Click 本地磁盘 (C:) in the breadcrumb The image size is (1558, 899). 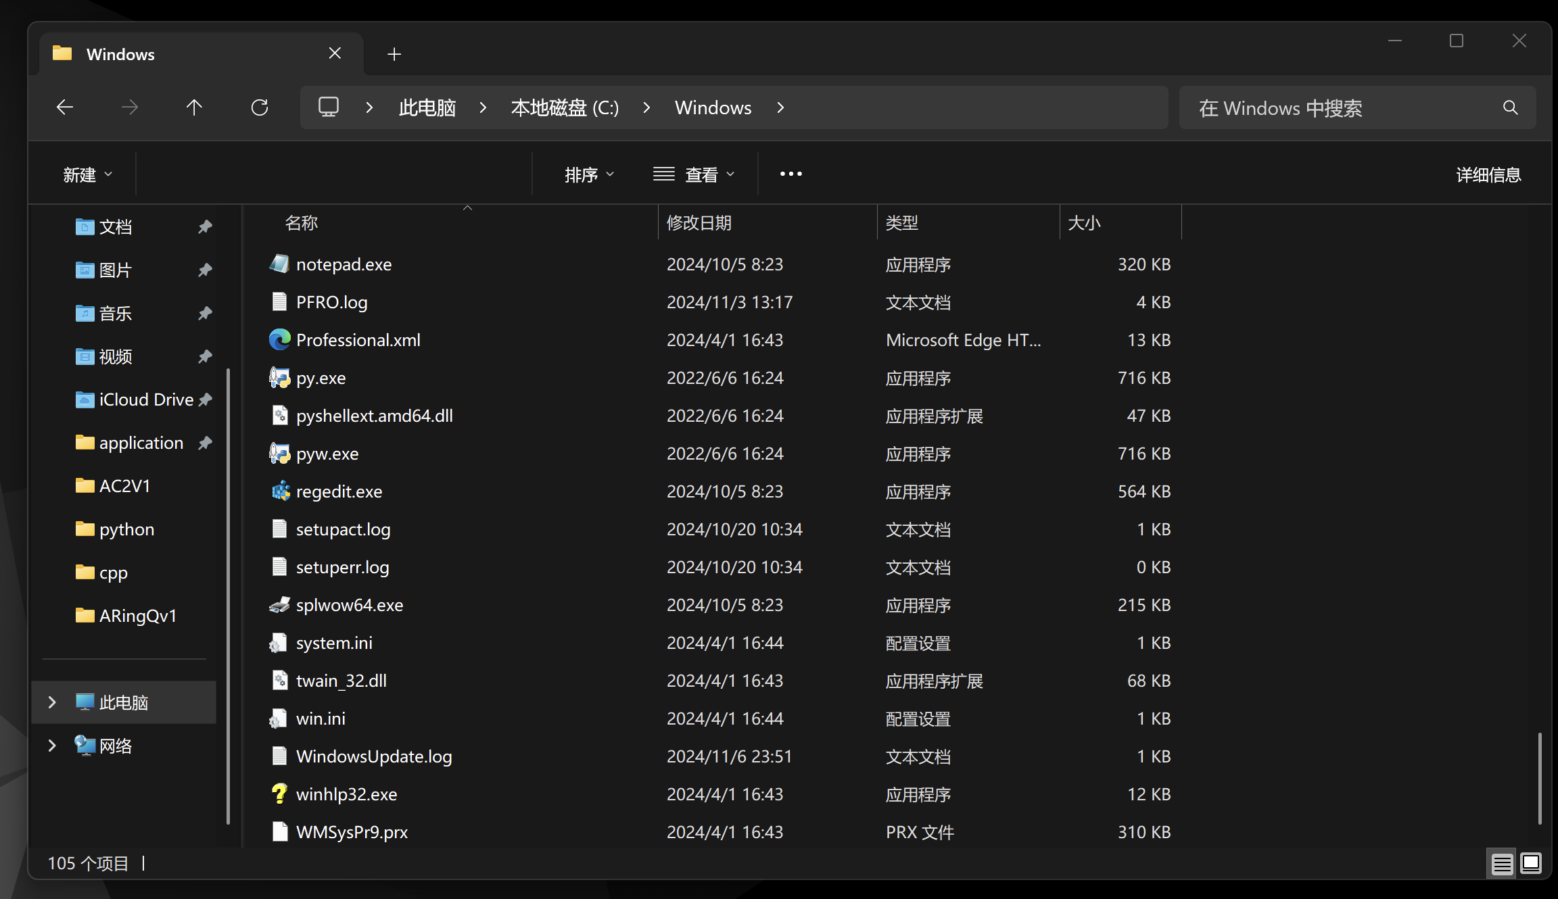point(565,108)
